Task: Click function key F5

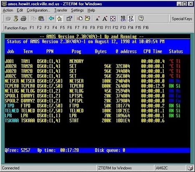Action: pos(62,27)
